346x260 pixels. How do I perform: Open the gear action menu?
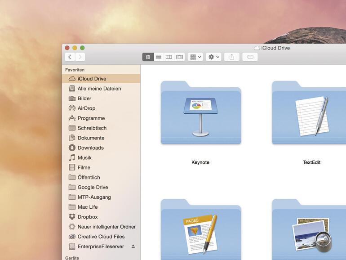point(213,57)
